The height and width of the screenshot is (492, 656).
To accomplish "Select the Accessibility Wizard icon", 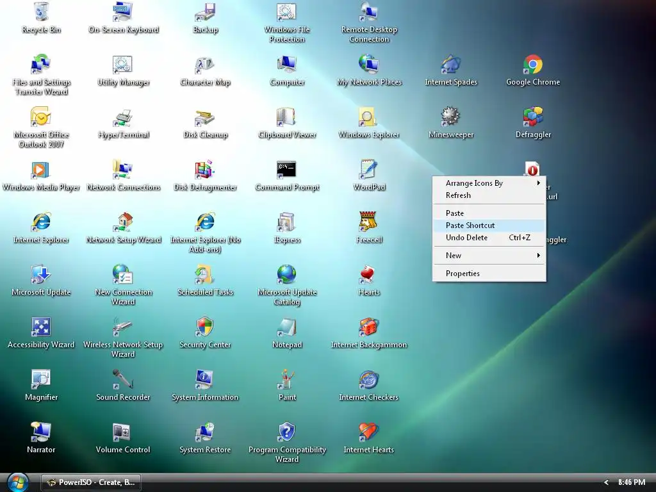I will pos(41,327).
